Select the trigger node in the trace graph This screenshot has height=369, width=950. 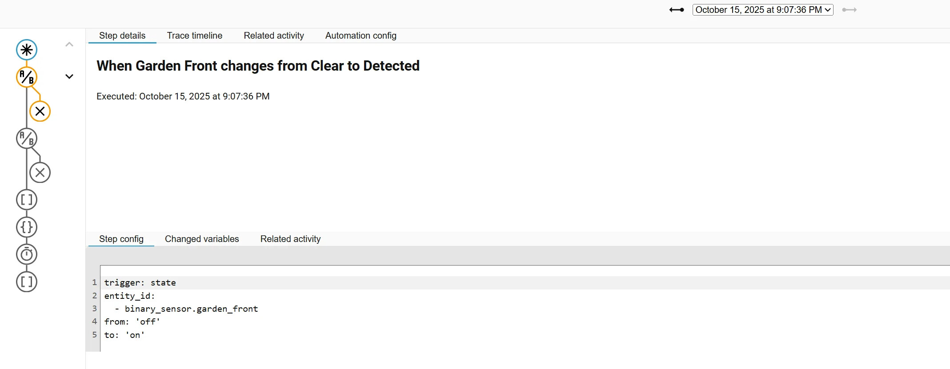point(27,50)
